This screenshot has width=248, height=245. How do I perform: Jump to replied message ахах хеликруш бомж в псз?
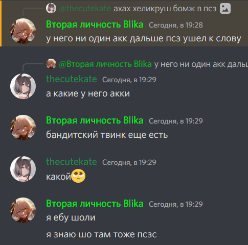click(165, 8)
